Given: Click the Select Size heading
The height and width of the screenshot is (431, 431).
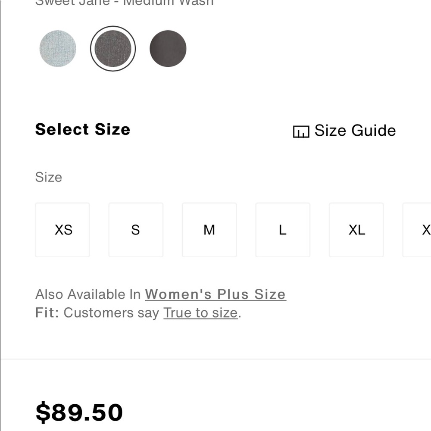Looking at the screenshot, I should 83,129.
